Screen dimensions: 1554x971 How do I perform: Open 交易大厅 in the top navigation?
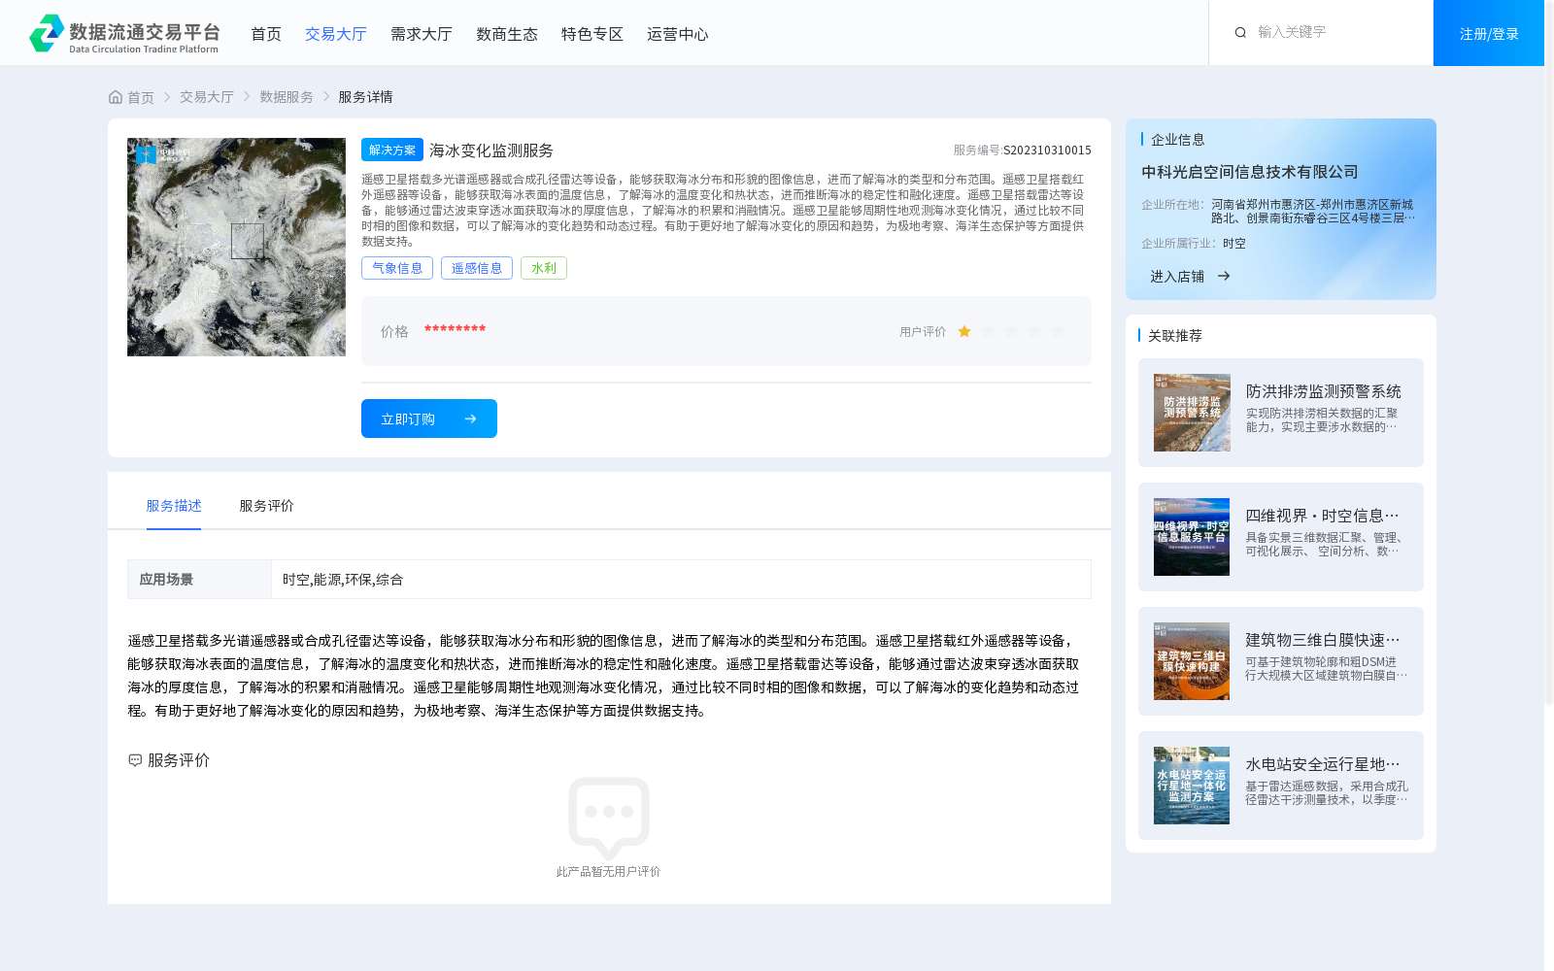click(336, 34)
